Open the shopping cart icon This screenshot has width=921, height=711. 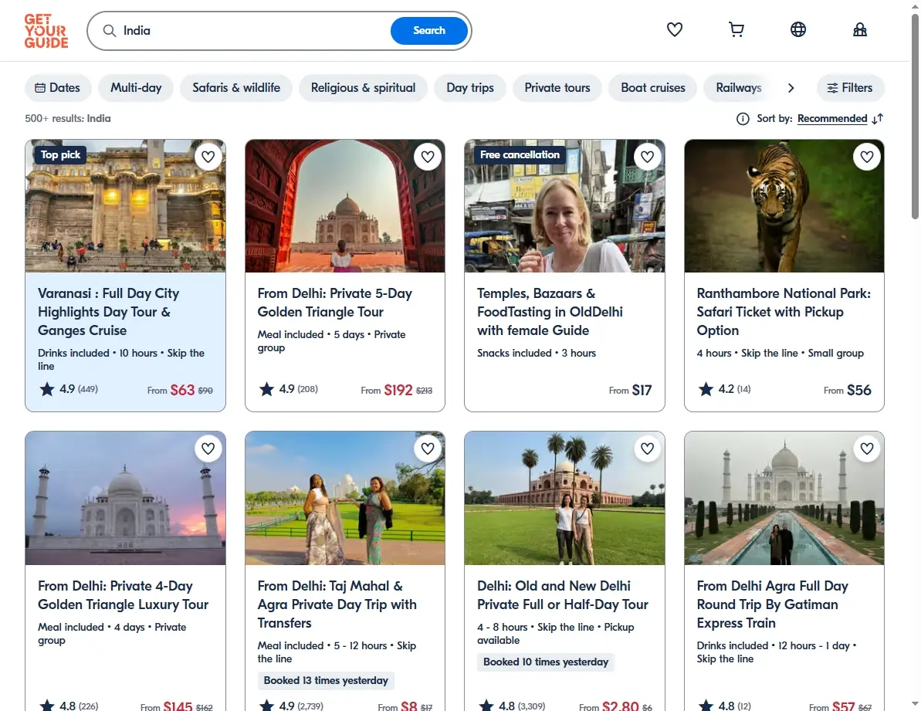(x=736, y=29)
